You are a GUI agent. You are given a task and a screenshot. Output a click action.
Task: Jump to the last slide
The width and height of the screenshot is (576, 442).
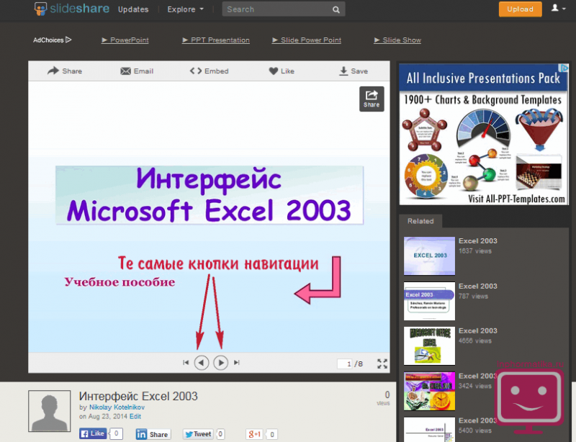[x=237, y=363]
